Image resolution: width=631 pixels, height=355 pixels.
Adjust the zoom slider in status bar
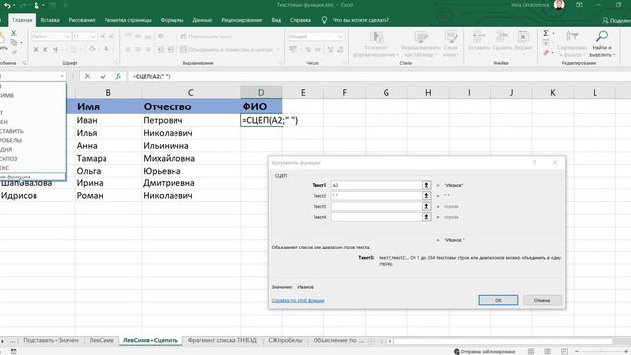click(x=601, y=351)
